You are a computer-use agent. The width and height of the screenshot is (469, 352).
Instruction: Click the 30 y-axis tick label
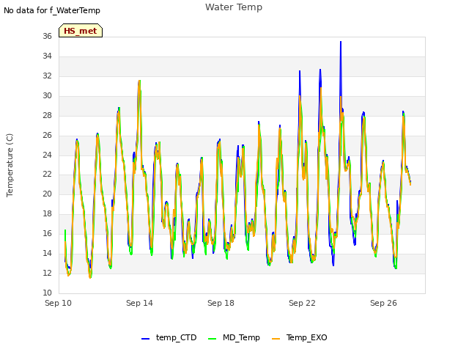click(x=47, y=95)
